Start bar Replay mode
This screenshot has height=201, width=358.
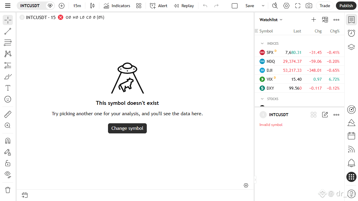(184, 6)
